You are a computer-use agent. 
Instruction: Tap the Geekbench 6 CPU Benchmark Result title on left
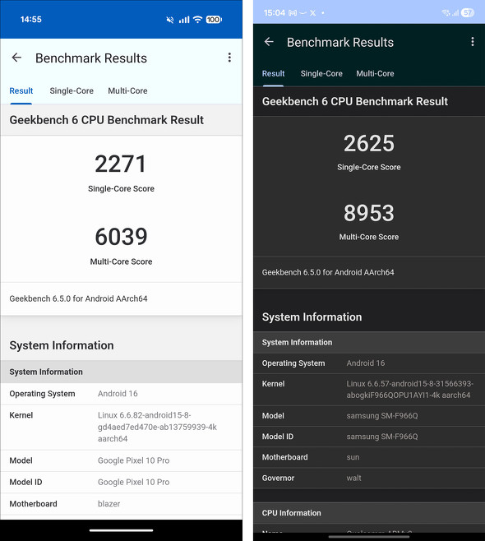click(107, 120)
